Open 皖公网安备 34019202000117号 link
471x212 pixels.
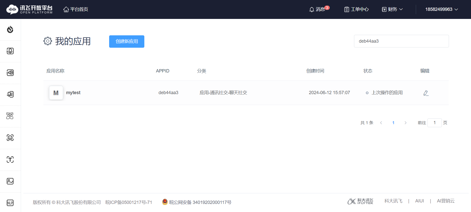[200, 202]
